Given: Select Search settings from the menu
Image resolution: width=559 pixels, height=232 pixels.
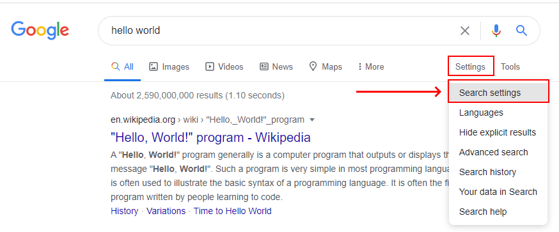Looking at the screenshot, I should pyautogui.click(x=498, y=93).
